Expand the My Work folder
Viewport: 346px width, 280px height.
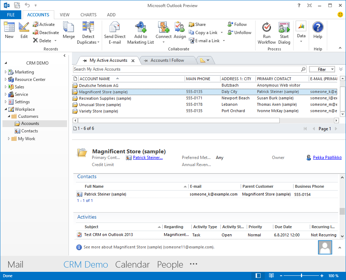[9, 139]
